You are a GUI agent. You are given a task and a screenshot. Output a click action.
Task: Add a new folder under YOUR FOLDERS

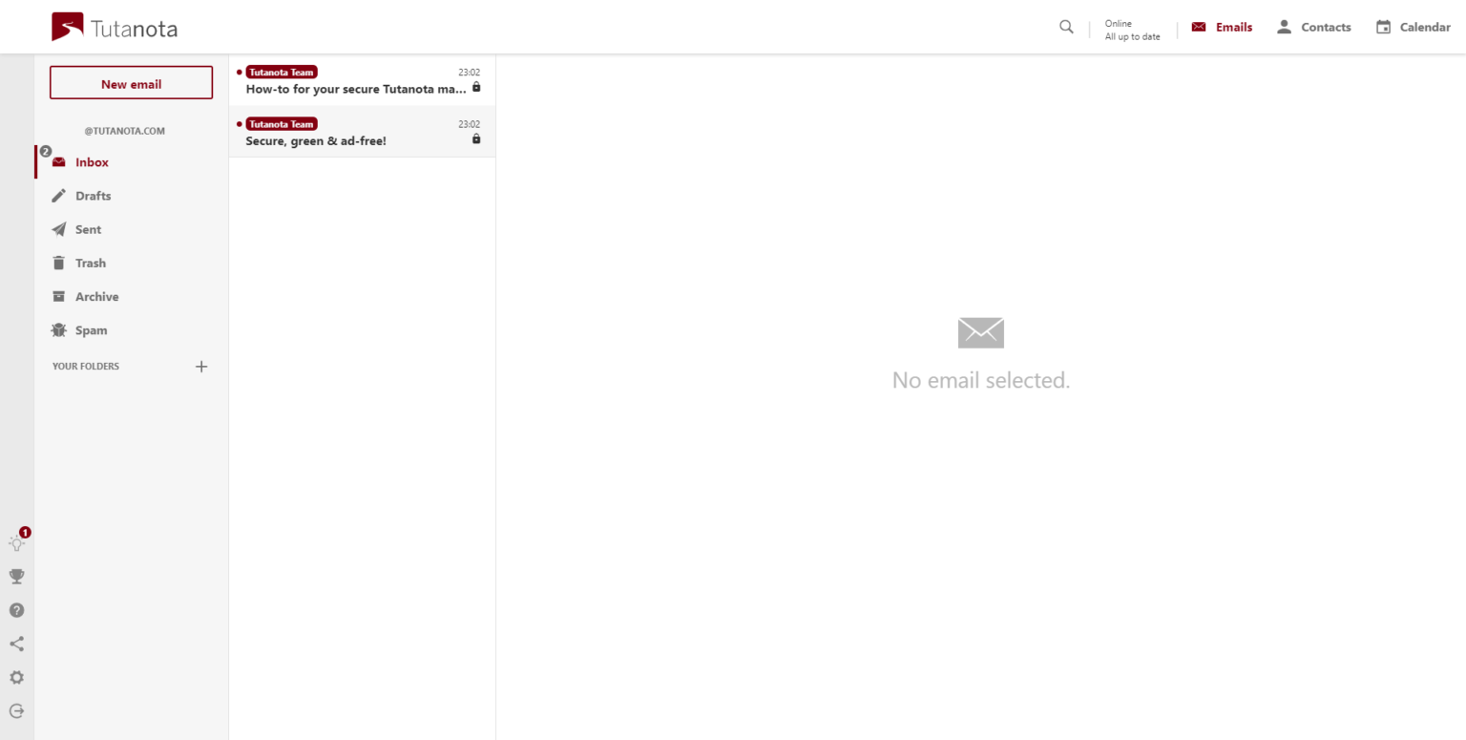(x=201, y=366)
